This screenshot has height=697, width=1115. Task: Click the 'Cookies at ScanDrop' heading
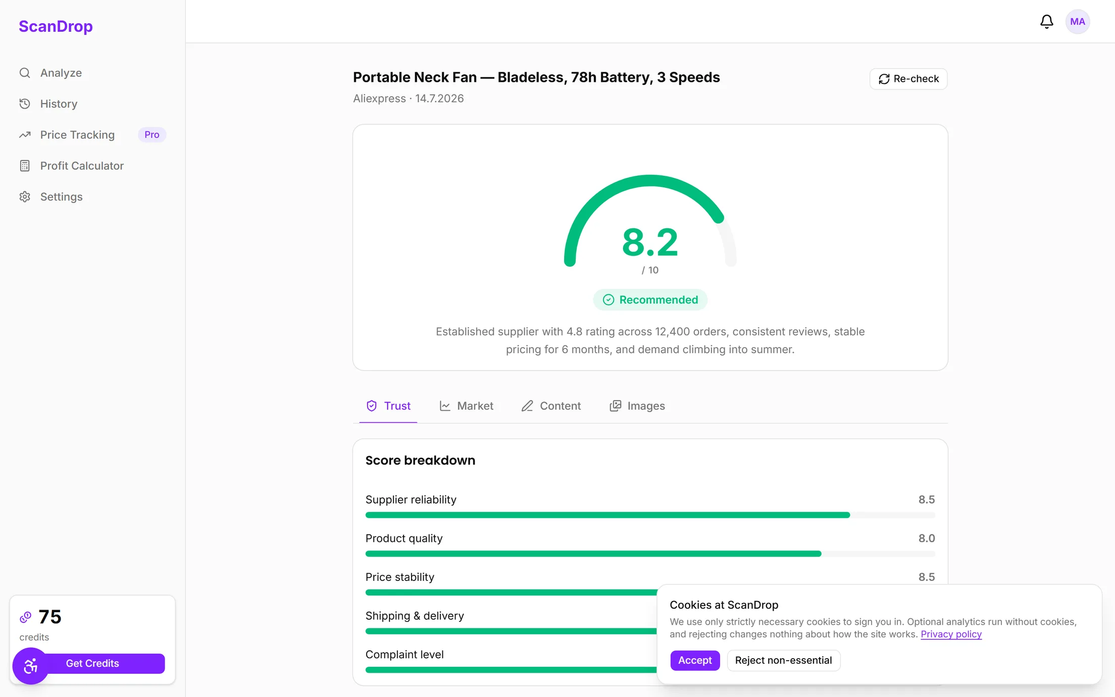(x=724, y=605)
